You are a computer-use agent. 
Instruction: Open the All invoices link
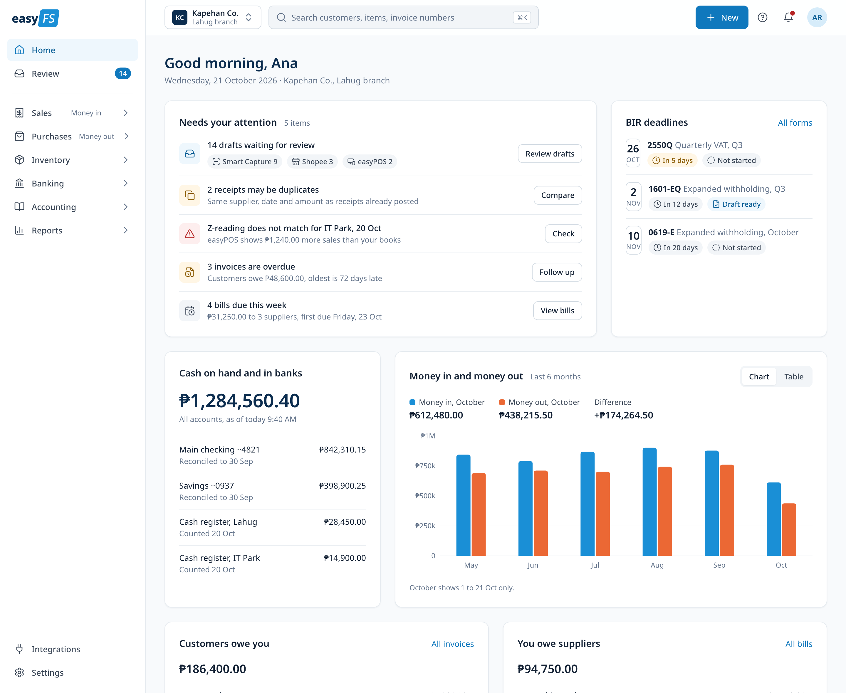[x=452, y=644]
